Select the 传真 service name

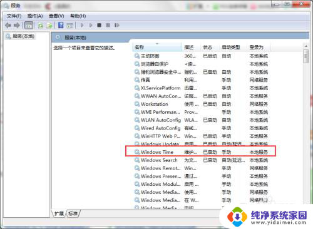click(145, 80)
